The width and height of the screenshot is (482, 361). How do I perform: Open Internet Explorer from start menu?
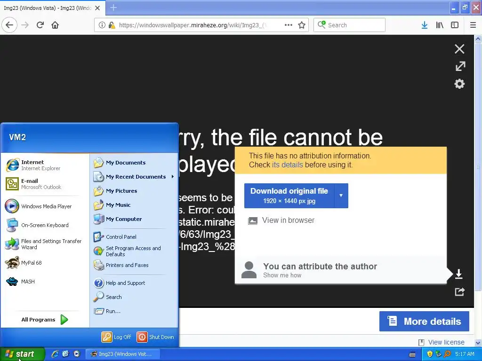(46, 165)
